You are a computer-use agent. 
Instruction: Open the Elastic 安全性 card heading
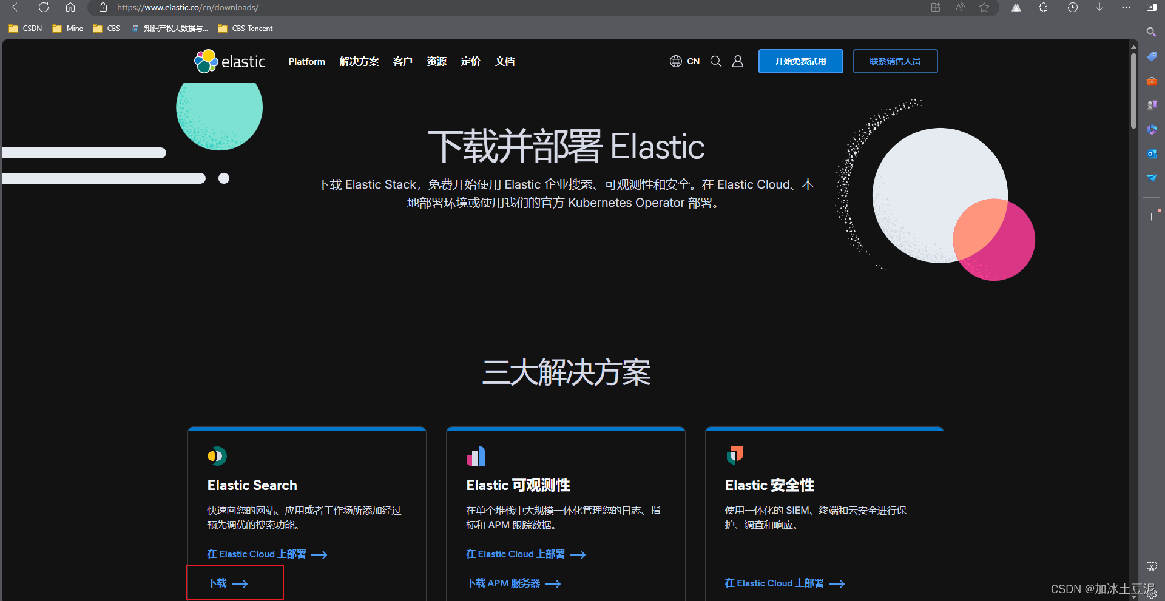(769, 485)
